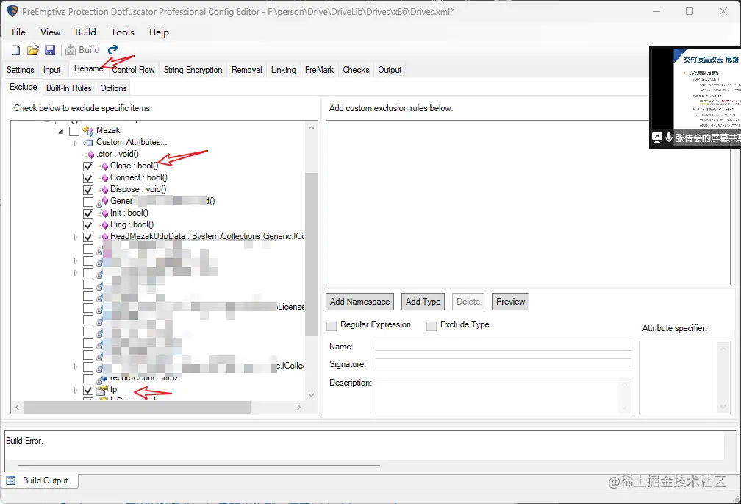Open the View menu
The height and width of the screenshot is (504, 741).
[50, 32]
